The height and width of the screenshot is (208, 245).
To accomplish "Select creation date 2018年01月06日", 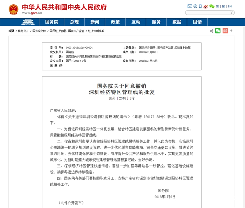I will [148, 52].
